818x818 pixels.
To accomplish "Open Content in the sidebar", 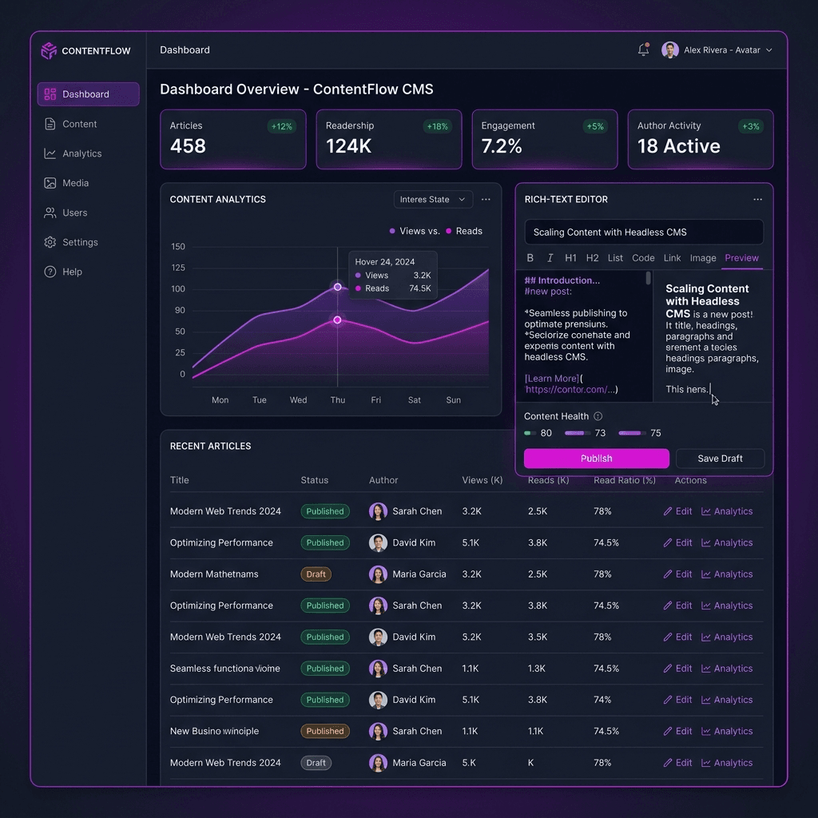I will pos(88,124).
